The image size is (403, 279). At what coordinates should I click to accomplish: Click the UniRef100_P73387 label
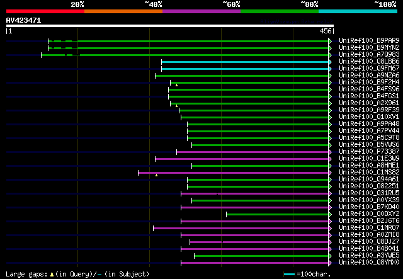point(369,152)
